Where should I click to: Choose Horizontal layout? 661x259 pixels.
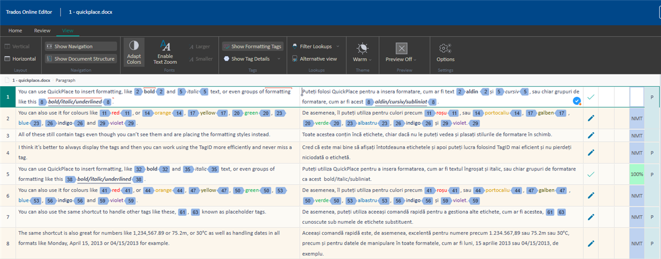[x=20, y=59]
